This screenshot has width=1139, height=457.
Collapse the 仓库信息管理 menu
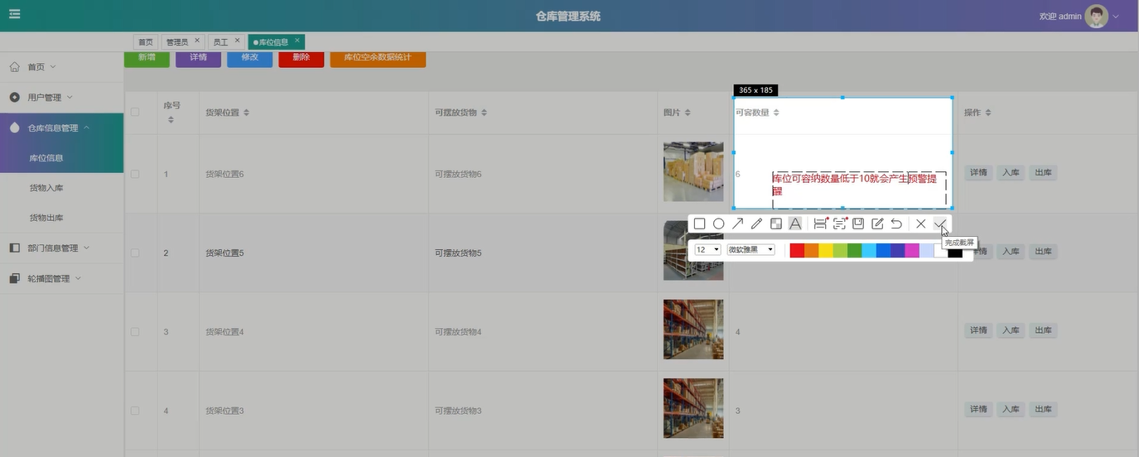tap(86, 127)
